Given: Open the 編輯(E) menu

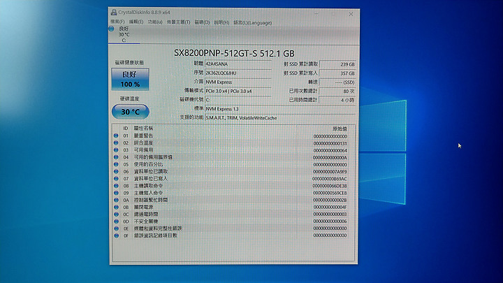Looking at the screenshot, I should tap(136, 22).
